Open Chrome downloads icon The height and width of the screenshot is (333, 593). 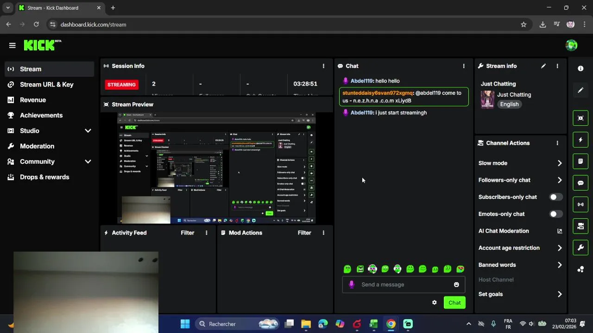[543, 25]
